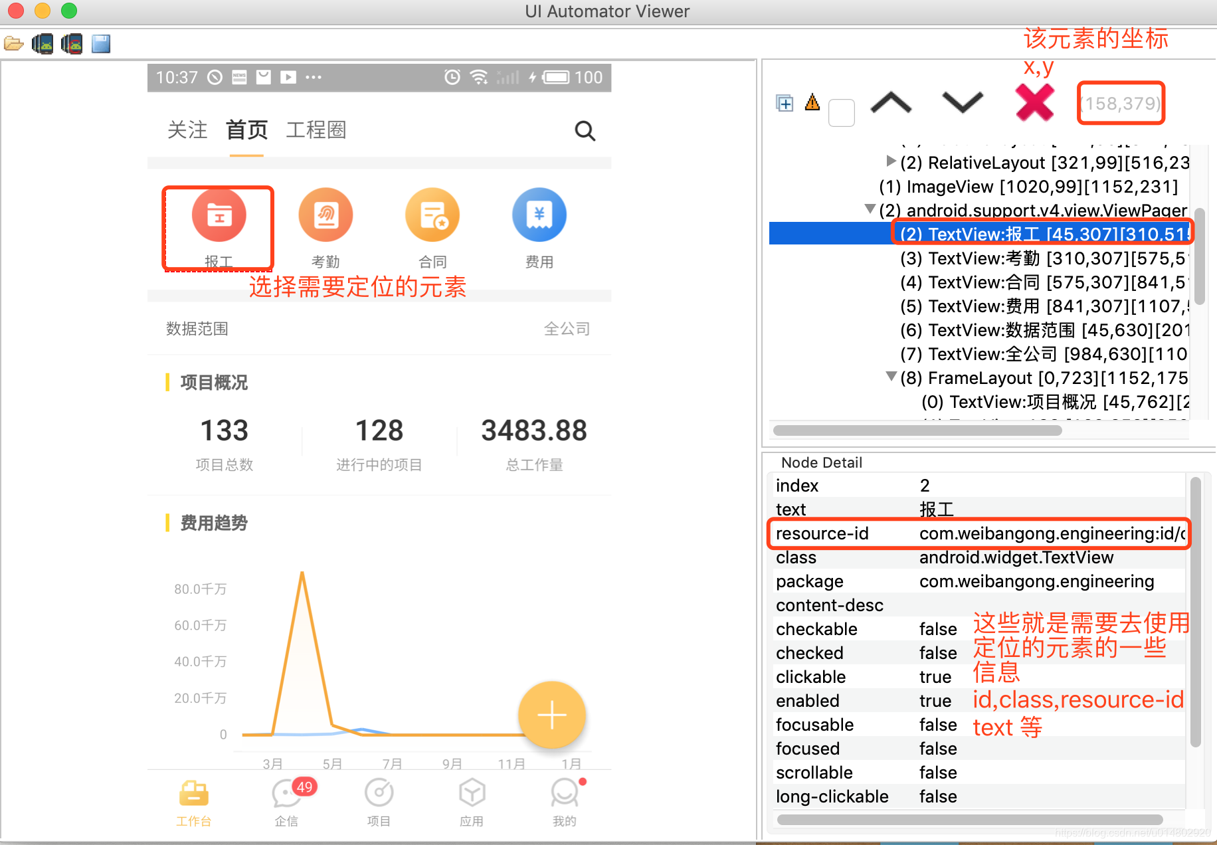The height and width of the screenshot is (845, 1217).
Task: Click the focusable false row
Action: click(x=979, y=725)
